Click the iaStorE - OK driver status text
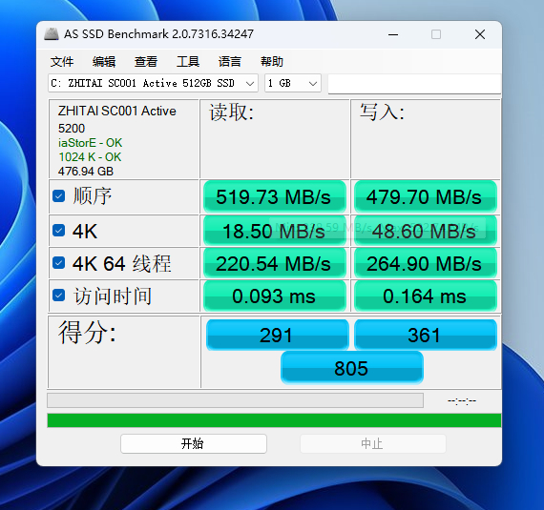The width and height of the screenshot is (544, 510). [91, 143]
